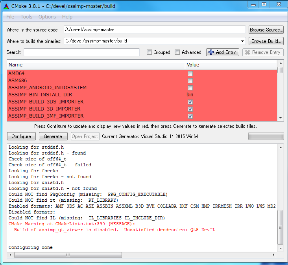Uncheck the ASSIMP_BUILD_3DS_IMPORTER checkbox

(190, 102)
